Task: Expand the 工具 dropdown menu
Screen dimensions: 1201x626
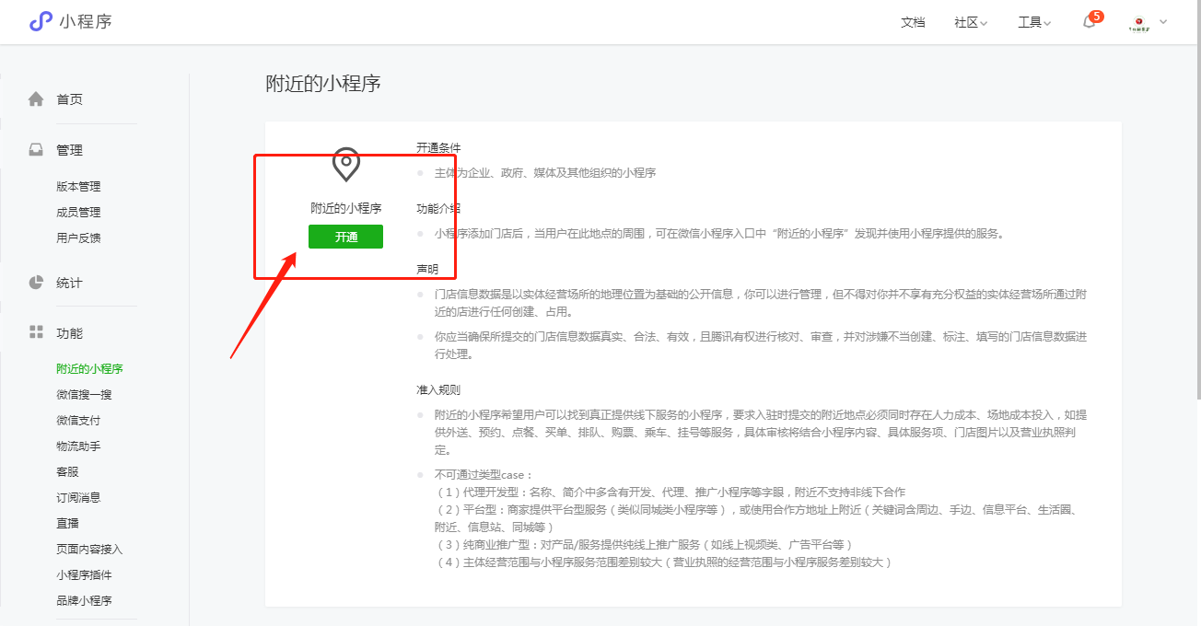Action: [1034, 22]
